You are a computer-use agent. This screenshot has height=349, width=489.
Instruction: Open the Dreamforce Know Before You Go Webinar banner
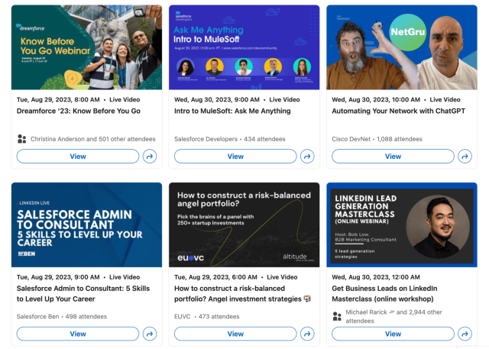point(86,47)
